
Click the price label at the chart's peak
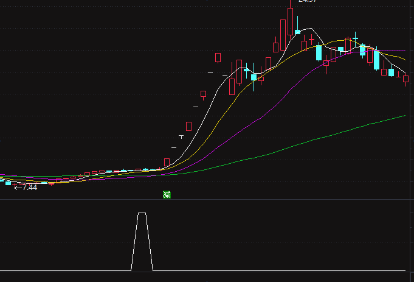click(x=307, y=1)
